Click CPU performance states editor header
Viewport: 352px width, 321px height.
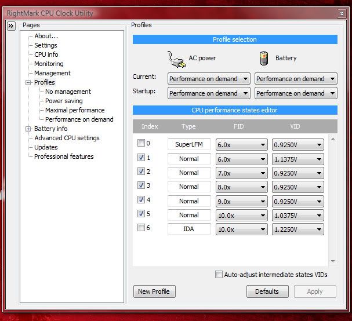point(235,110)
